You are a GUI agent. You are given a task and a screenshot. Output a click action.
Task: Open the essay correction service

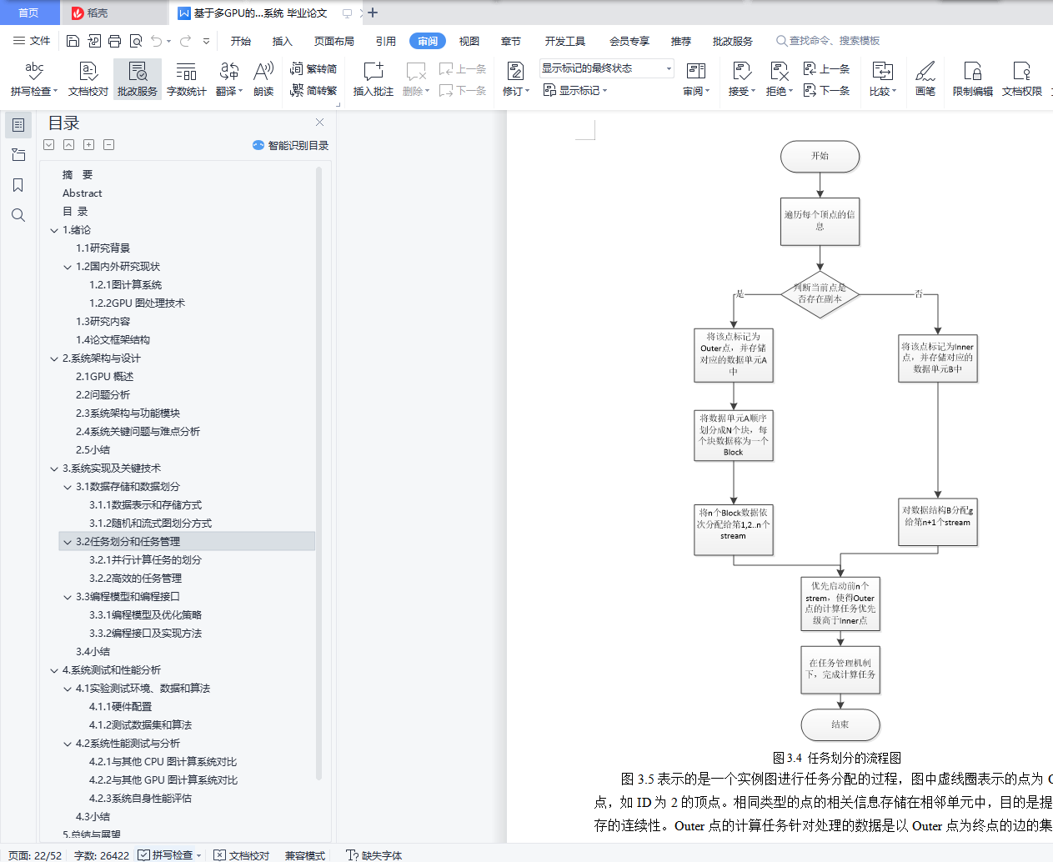coord(138,79)
